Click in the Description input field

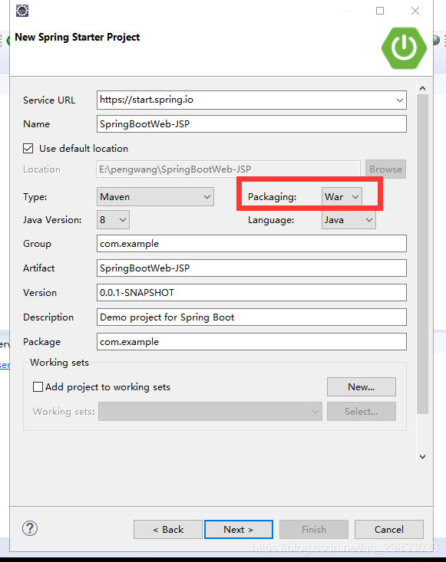(252, 317)
